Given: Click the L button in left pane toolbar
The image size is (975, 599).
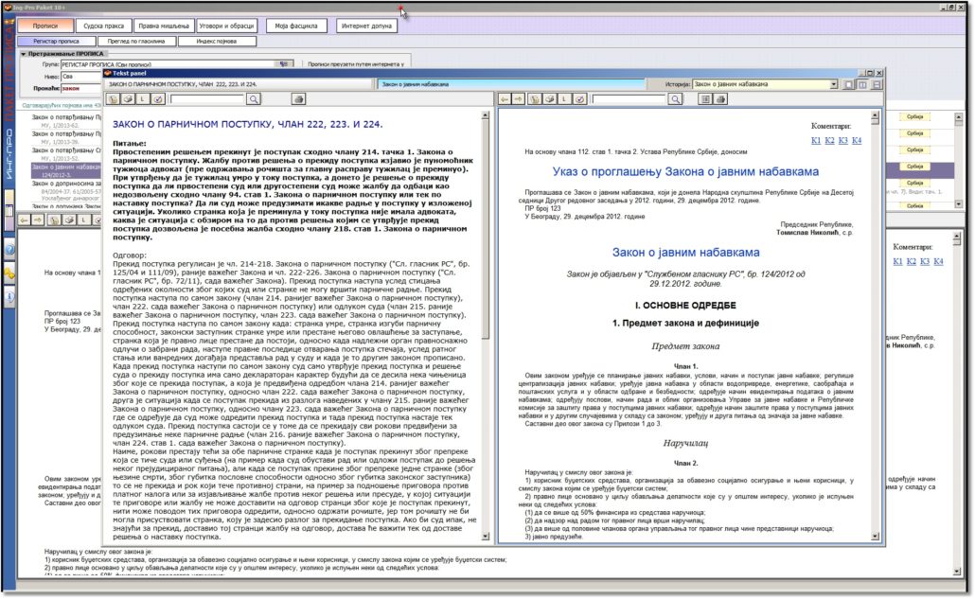Looking at the screenshot, I should (x=142, y=99).
